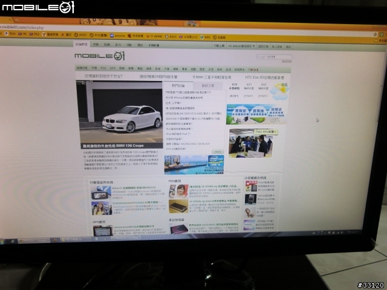The image size is (387, 290).
Task: Open the Palo Alto store photo
Action: point(251,143)
